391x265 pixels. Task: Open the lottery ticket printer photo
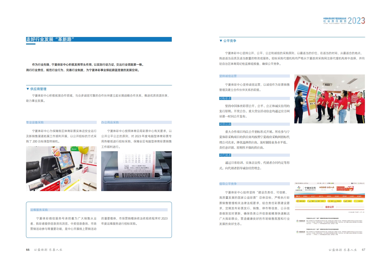pos(136,171)
